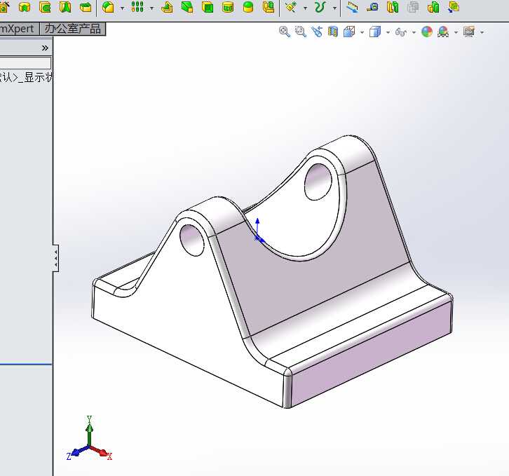Click the filter input field in left panel
Image resolution: width=509 pixels, height=476 pixels.
[25, 62]
